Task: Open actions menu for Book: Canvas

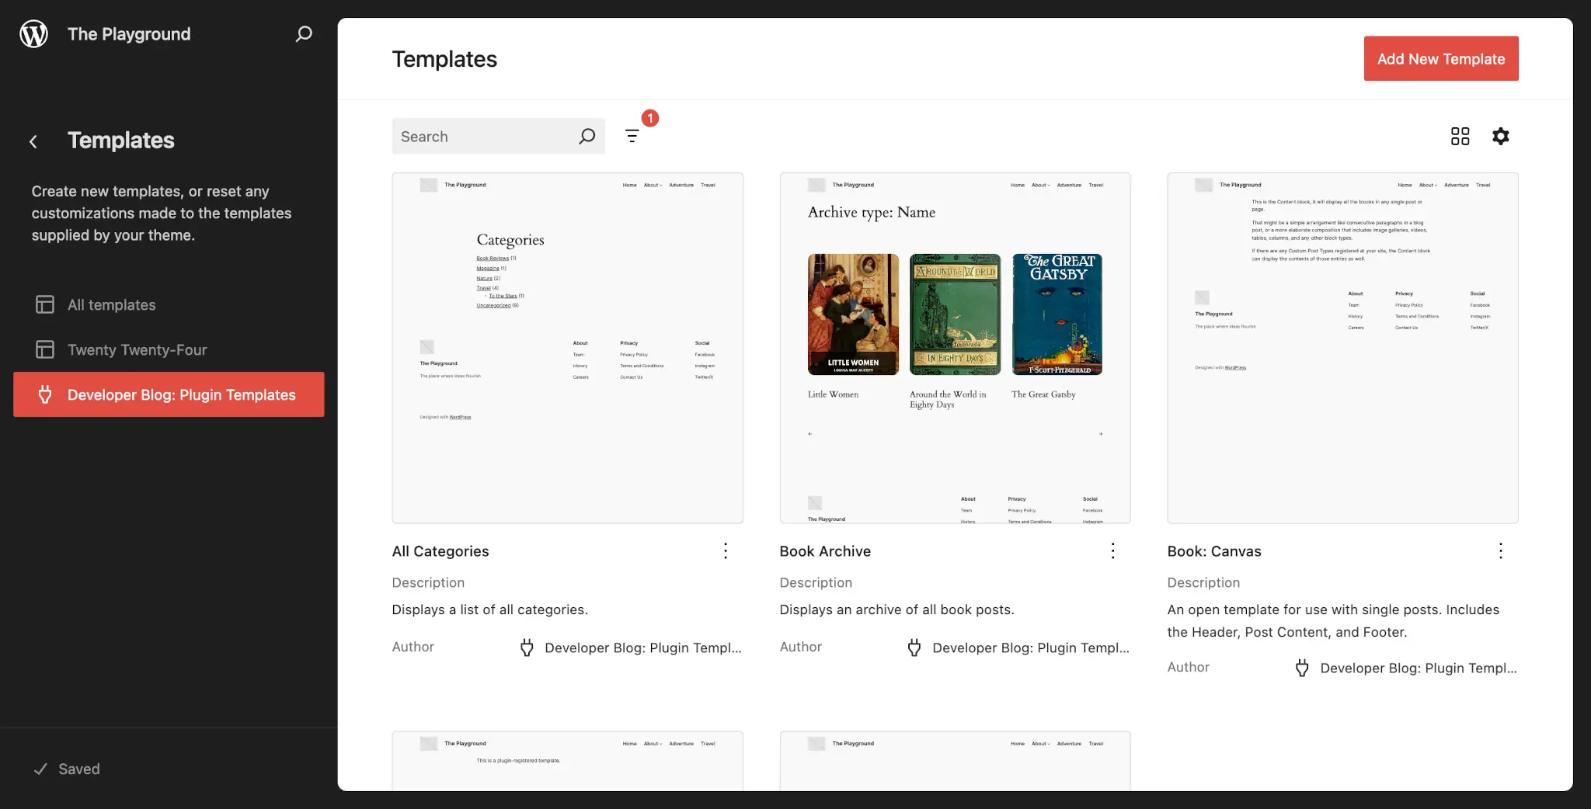Action: tap(1501, 551)
